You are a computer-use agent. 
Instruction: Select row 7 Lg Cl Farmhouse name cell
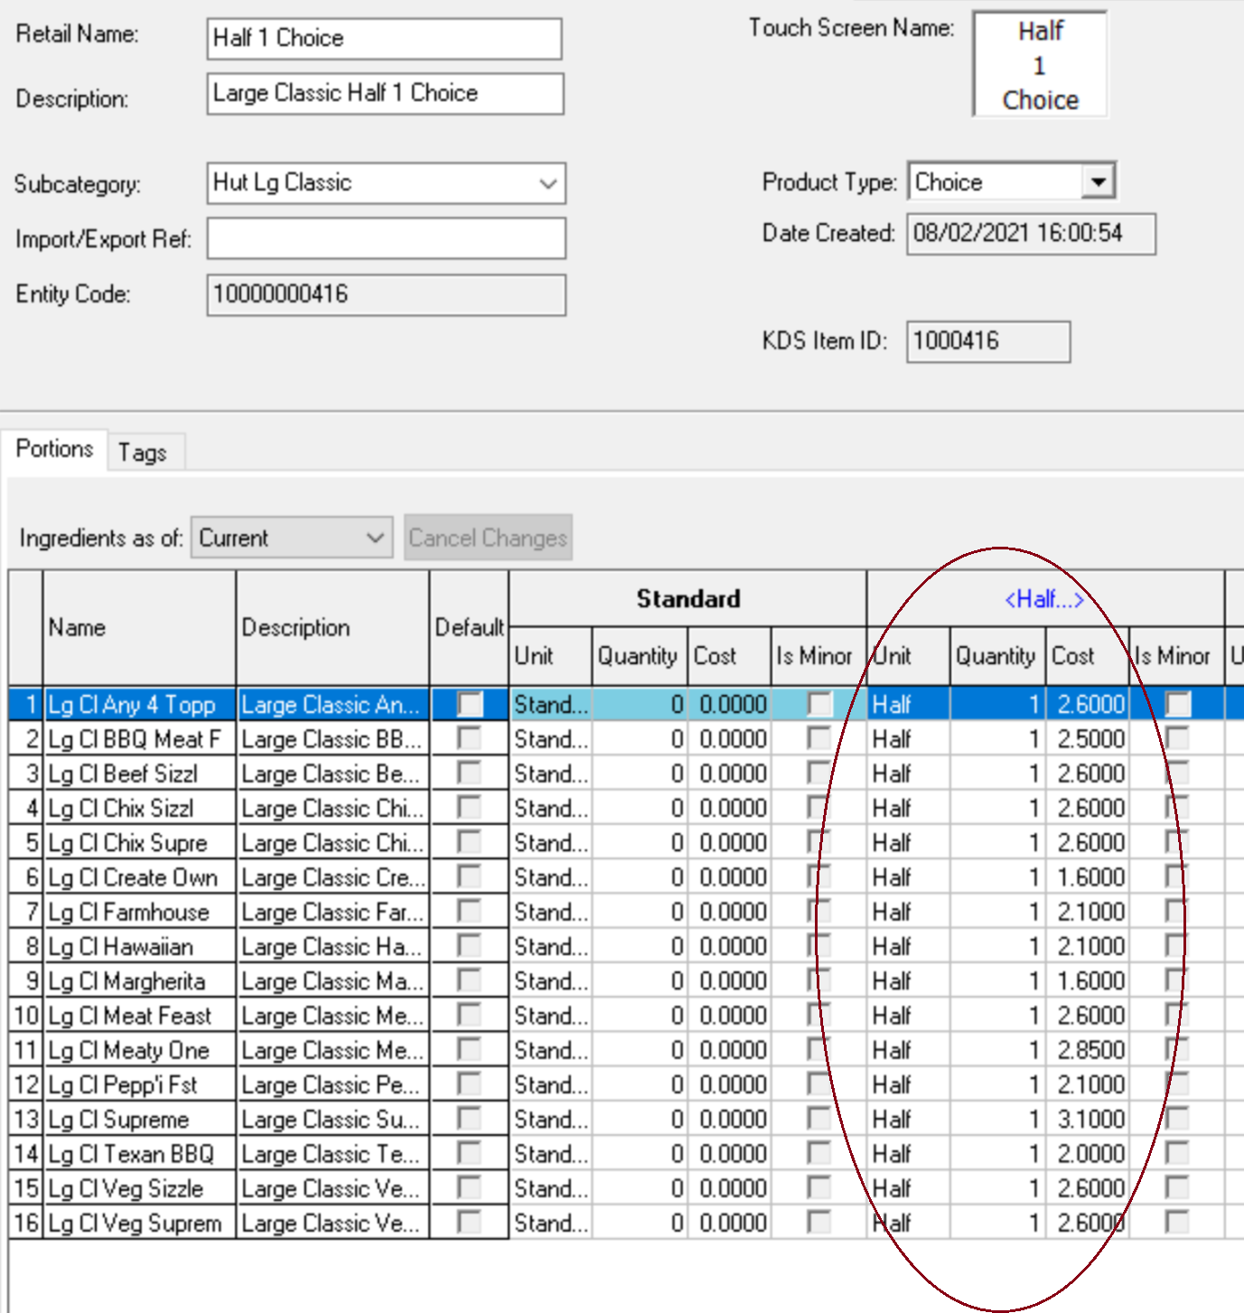[x=139, y=912]
